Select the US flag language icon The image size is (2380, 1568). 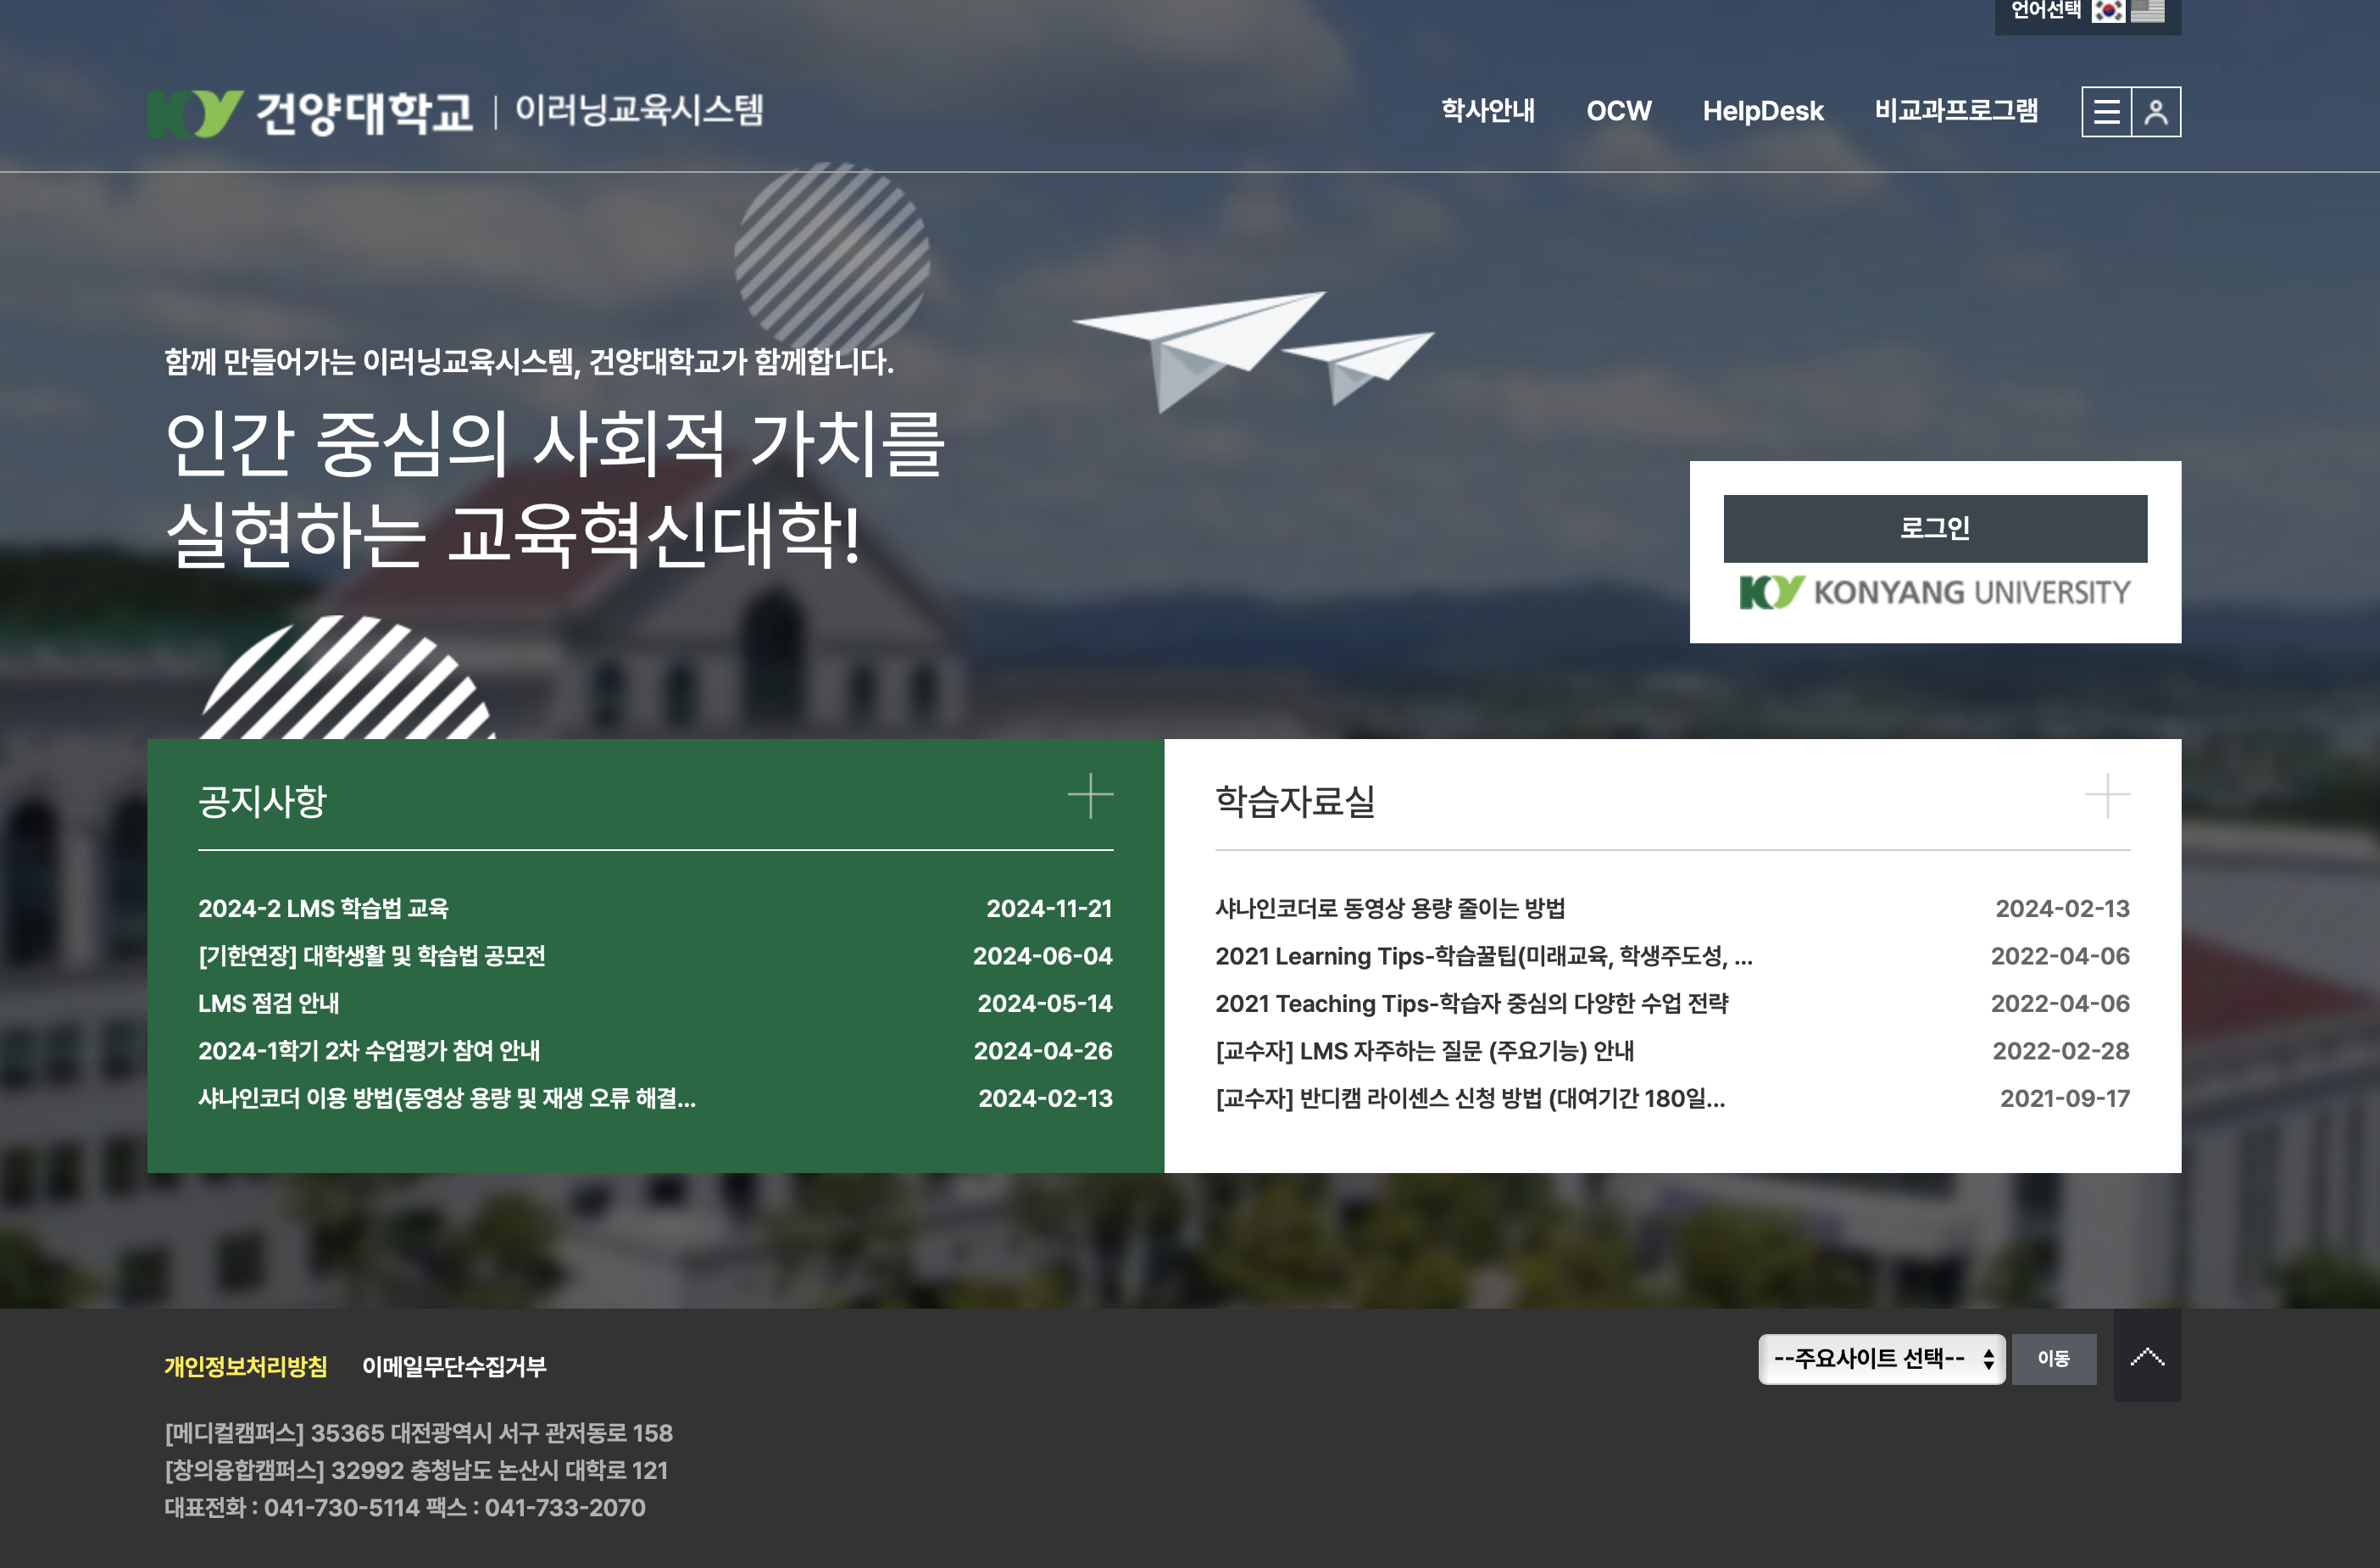[x=2148, y=11]
